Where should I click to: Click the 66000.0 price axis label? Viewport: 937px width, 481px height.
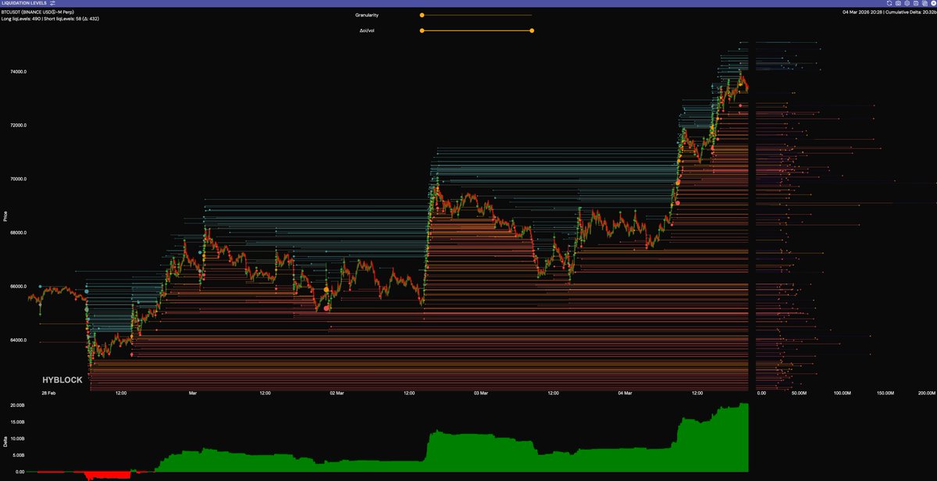(x=19, y=287)
